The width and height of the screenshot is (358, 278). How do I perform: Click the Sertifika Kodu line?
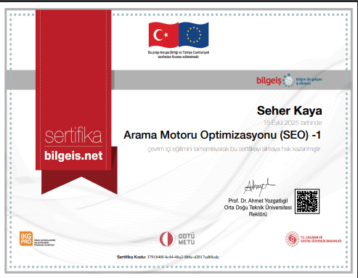(x=168, y=257)
